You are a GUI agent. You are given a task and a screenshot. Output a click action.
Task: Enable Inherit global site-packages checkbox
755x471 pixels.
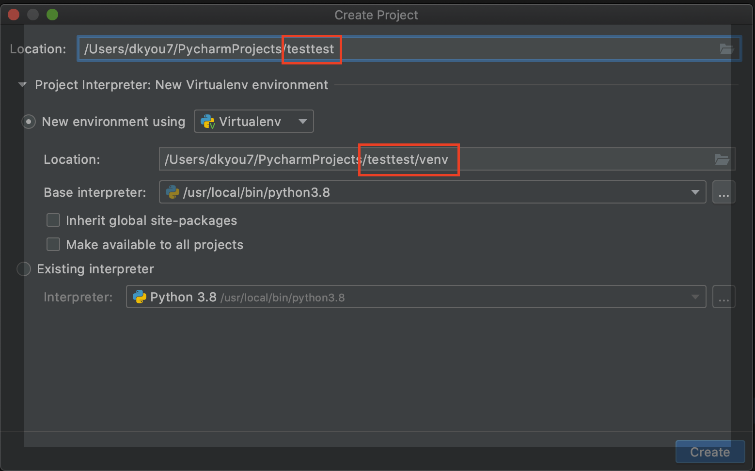(53, 220)
